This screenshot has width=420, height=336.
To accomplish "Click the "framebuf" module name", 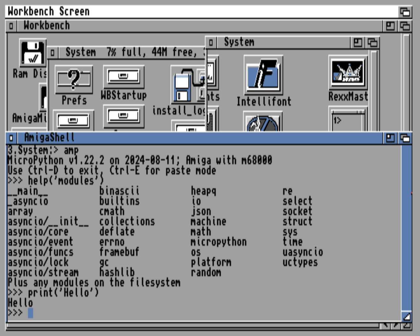I will (x=120, y=252).
